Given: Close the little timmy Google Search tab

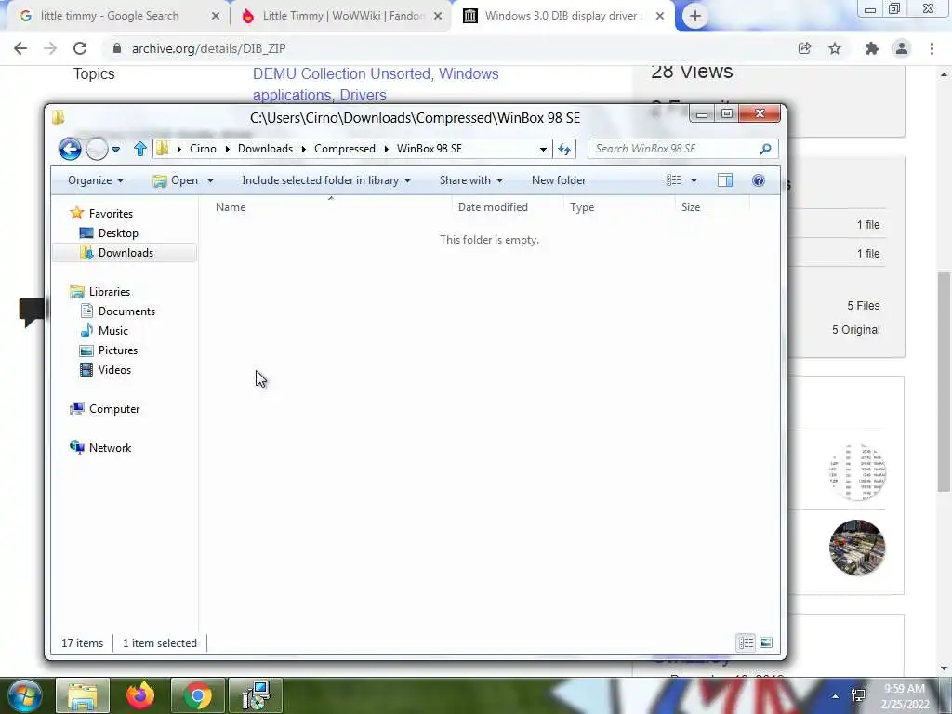Looking at the screenshot, I should [216, 17].
